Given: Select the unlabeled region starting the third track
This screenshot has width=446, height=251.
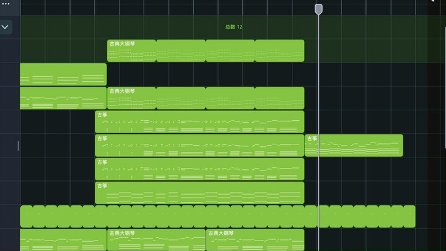Looking at the screenshot, I should tap(63, 98).
